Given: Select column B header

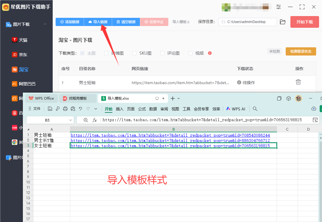Looking at the screenshot, I should 174,129.
